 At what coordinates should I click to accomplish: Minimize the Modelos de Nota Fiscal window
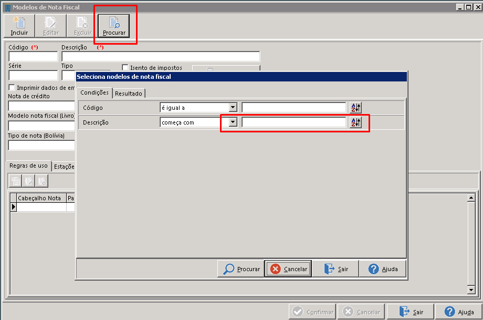pos(460,7)
